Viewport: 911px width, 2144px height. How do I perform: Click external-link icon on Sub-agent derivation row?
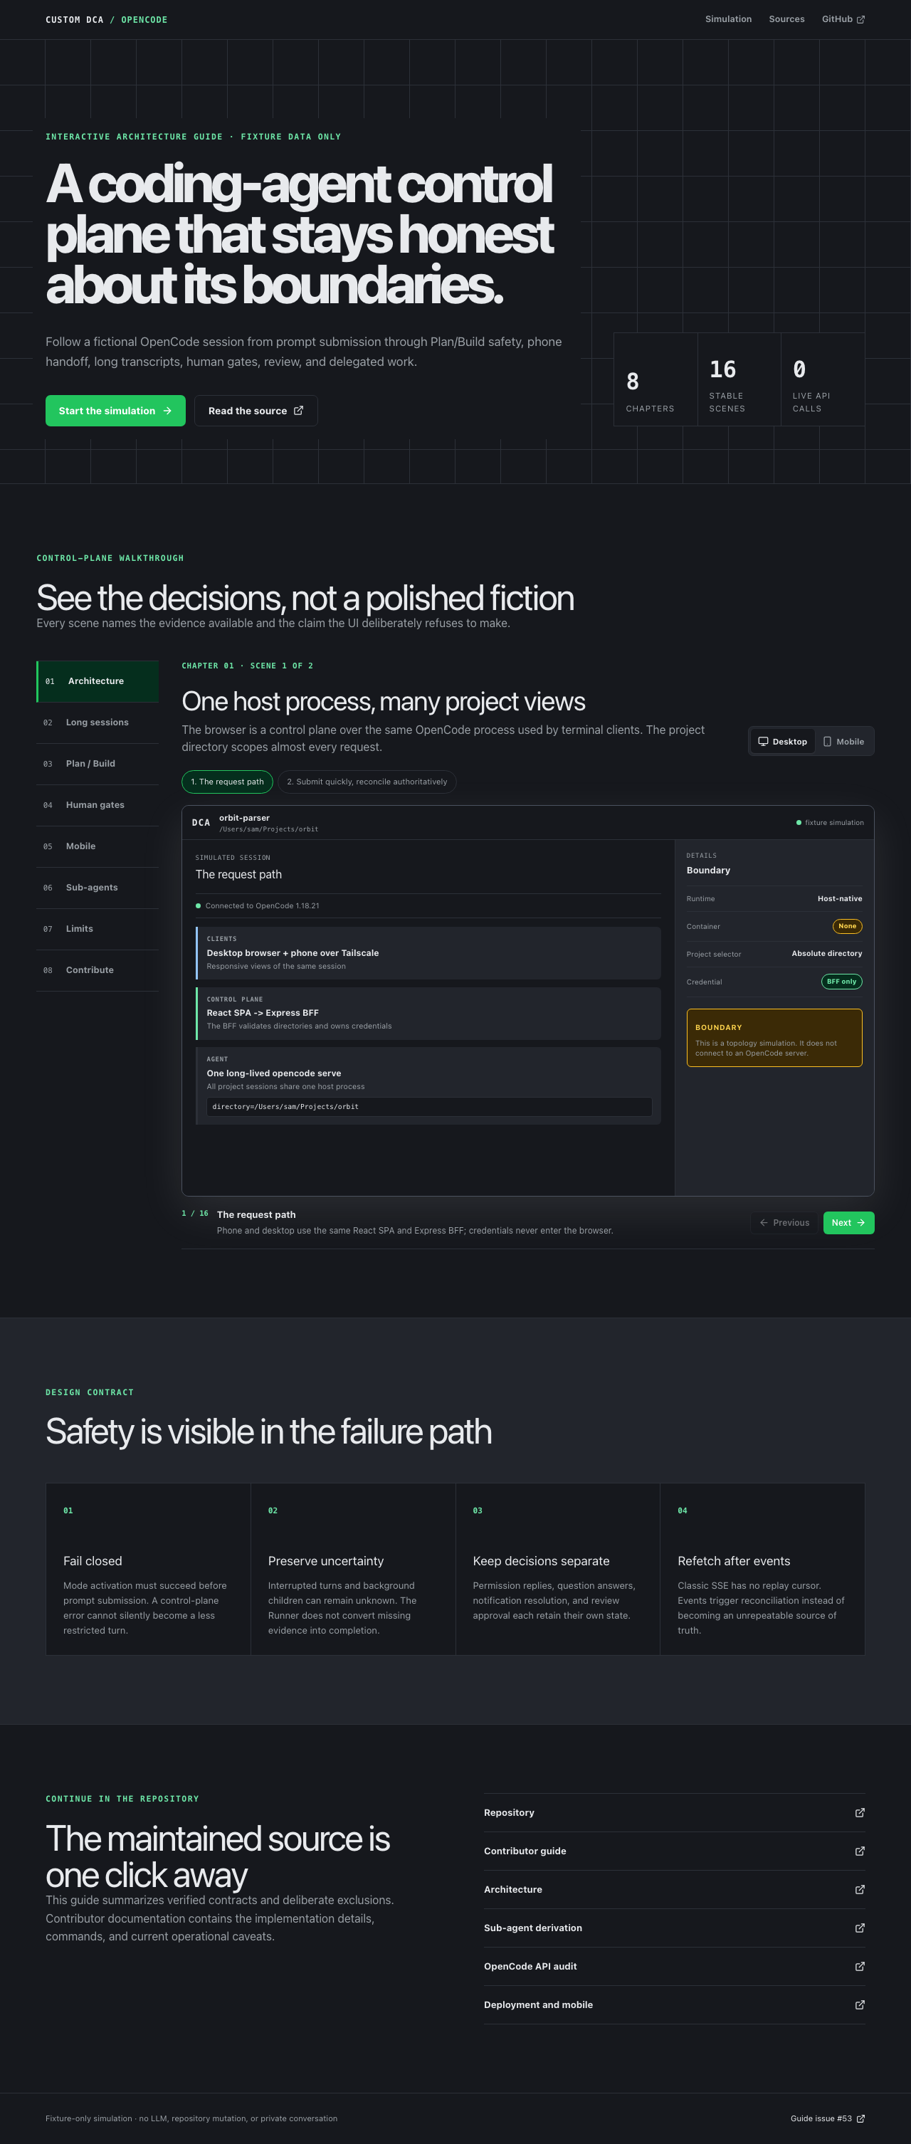860,1928
